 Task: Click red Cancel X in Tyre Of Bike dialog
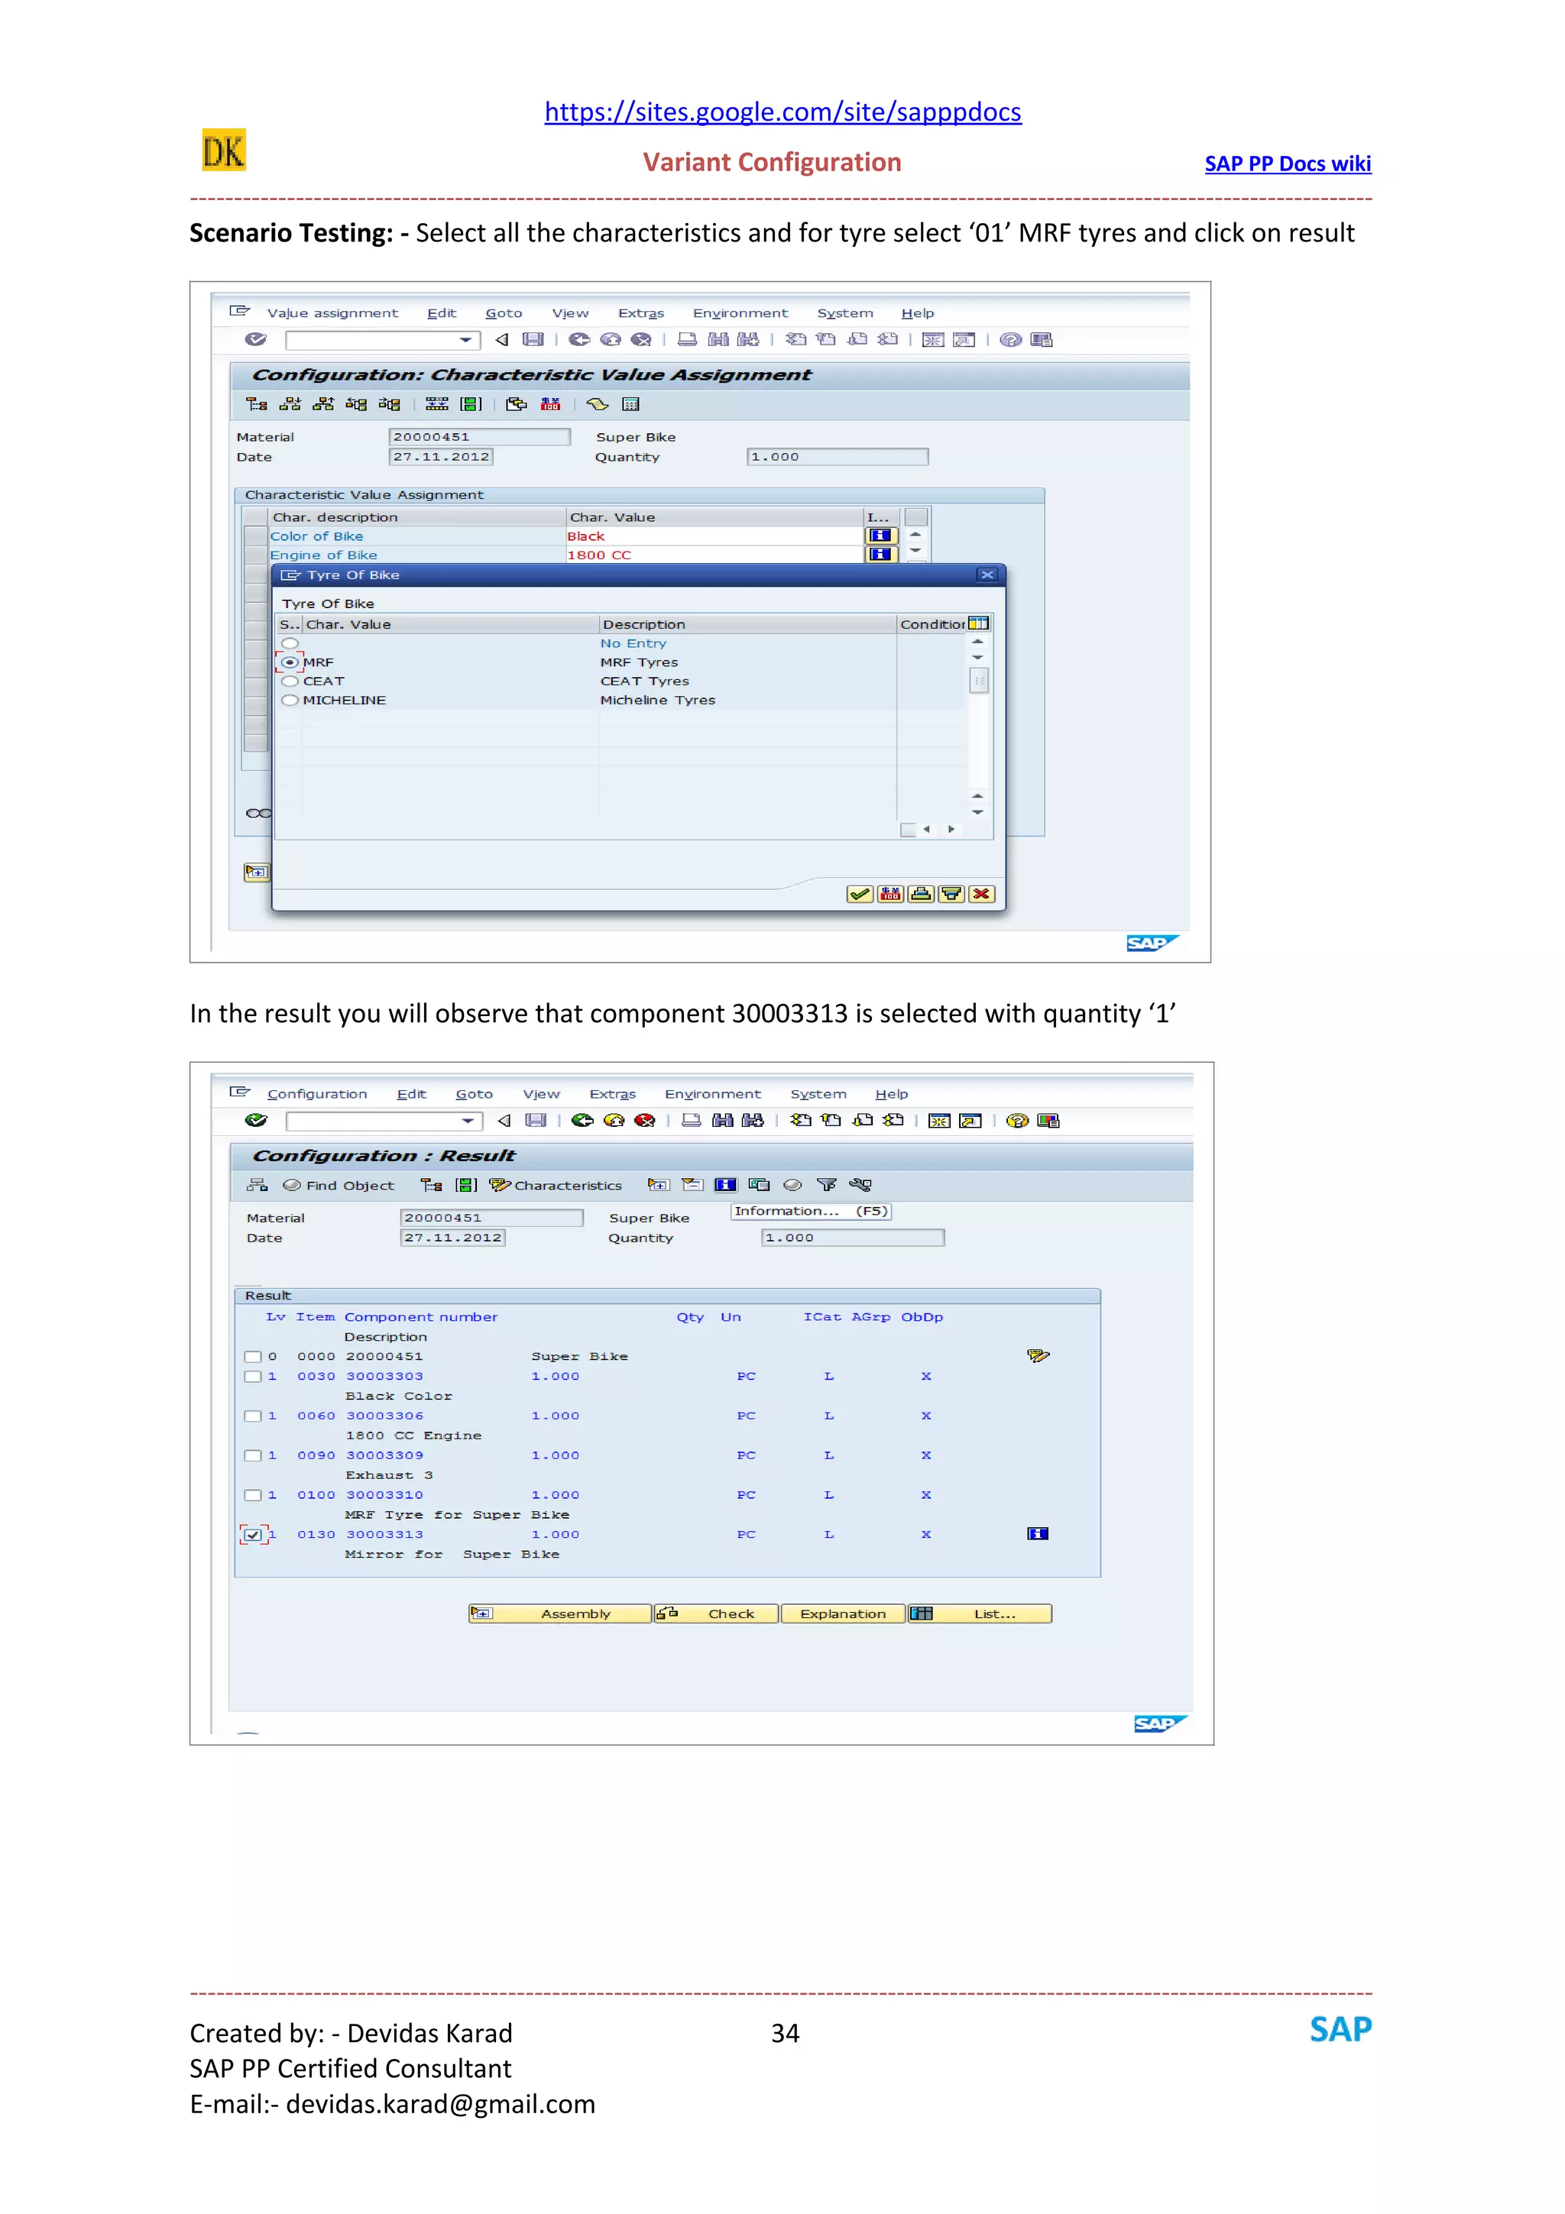coord(982,895)
